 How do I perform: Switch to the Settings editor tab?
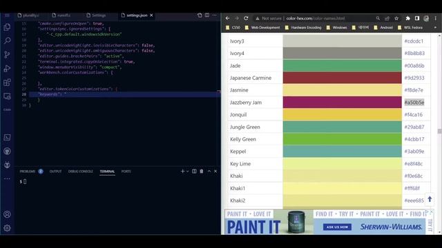[97, 15]
